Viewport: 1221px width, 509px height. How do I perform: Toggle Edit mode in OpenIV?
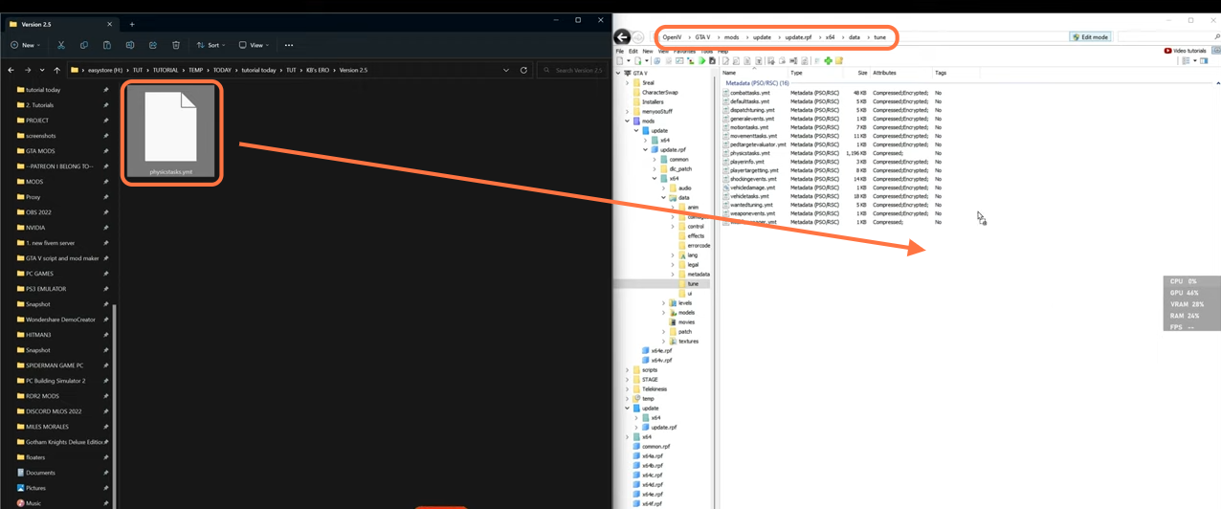click(x=1090, y=37)
